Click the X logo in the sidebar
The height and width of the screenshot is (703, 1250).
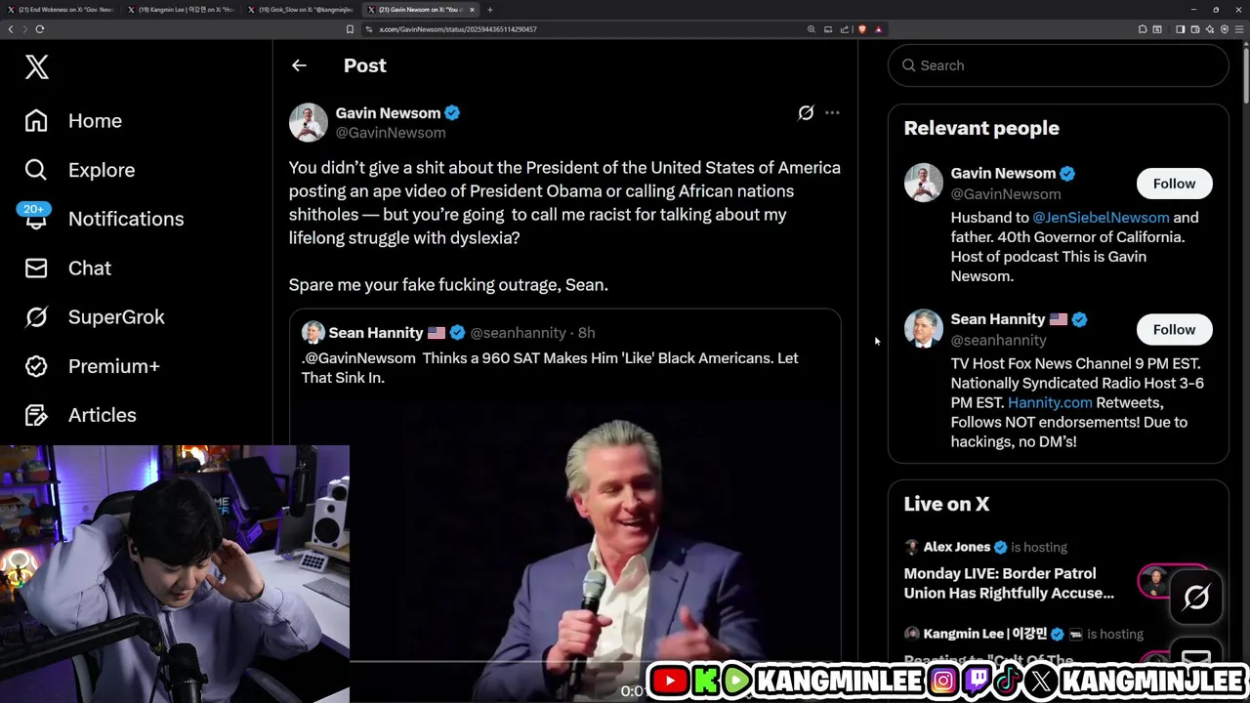[x=37, y=67]
